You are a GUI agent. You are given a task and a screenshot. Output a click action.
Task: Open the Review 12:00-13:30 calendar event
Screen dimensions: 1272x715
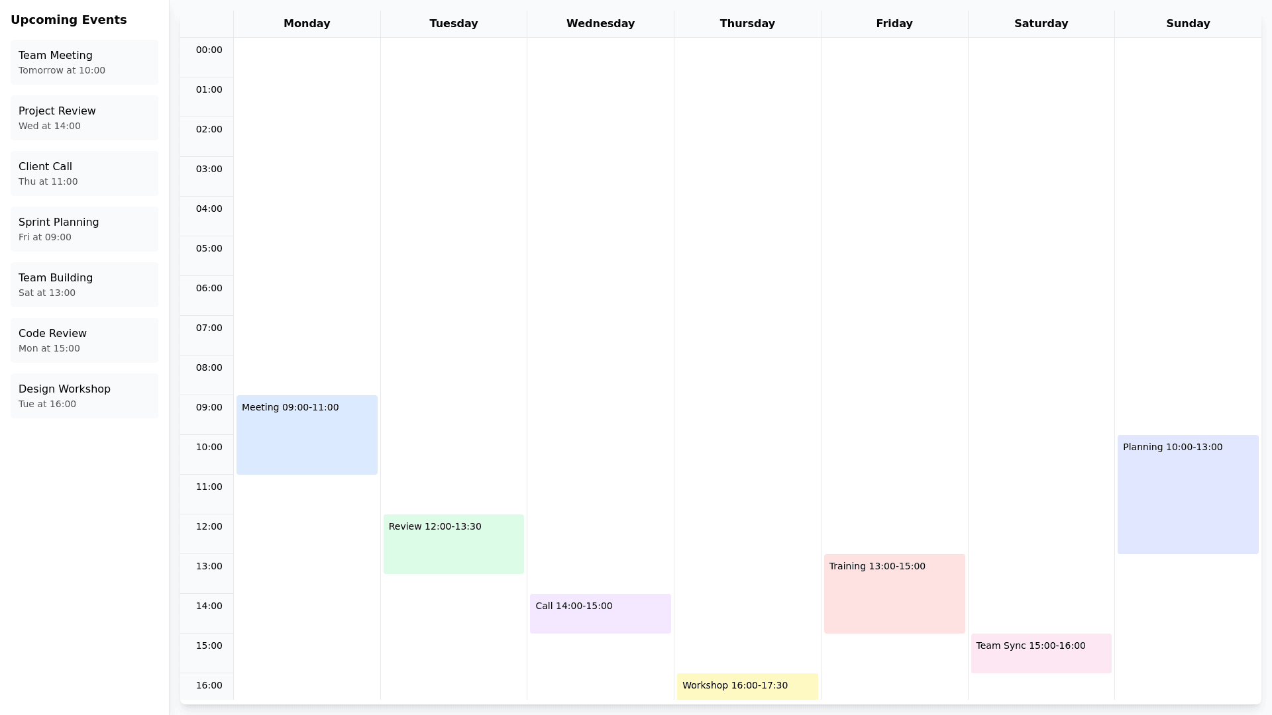click(454, 544)
